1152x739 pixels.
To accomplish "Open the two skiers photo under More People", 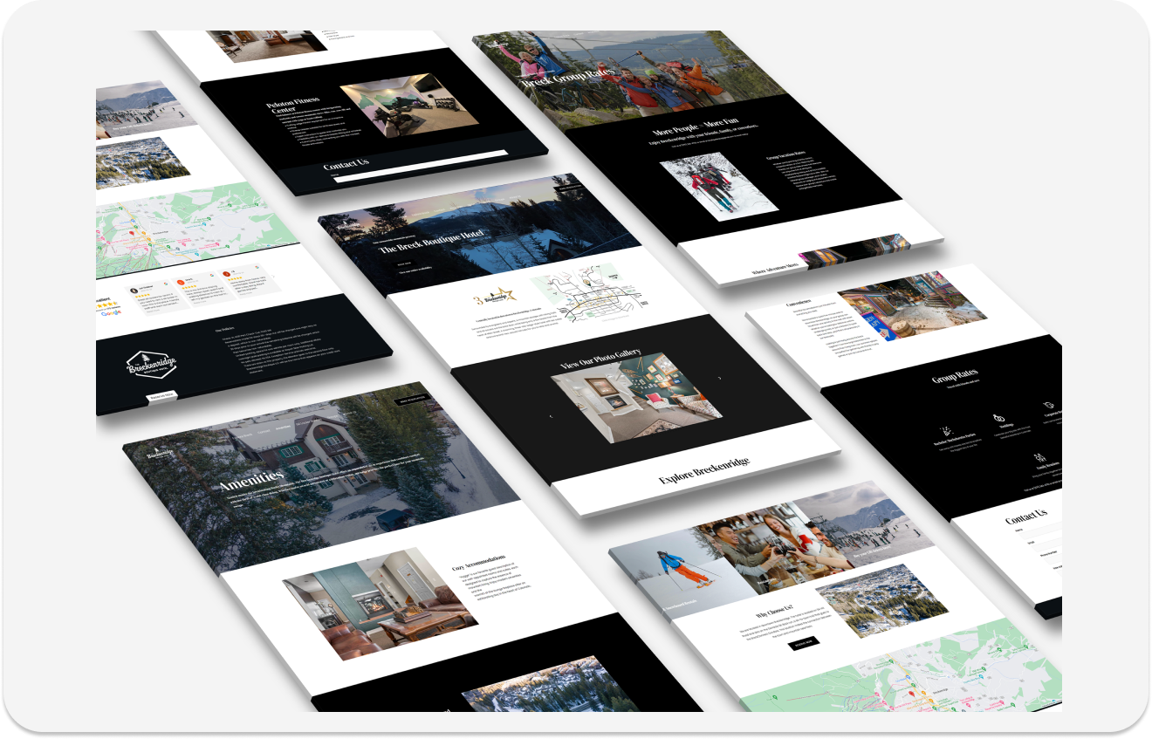I will tap(719, 186).
